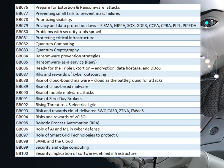Viewport: 224px width, 168px height.
Task: Click the BB076 code cell
Action: 22,7
